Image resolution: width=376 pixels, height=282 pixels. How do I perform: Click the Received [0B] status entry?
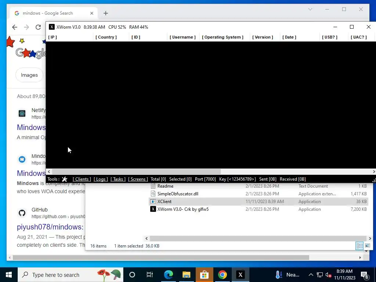tap(293, 179)
